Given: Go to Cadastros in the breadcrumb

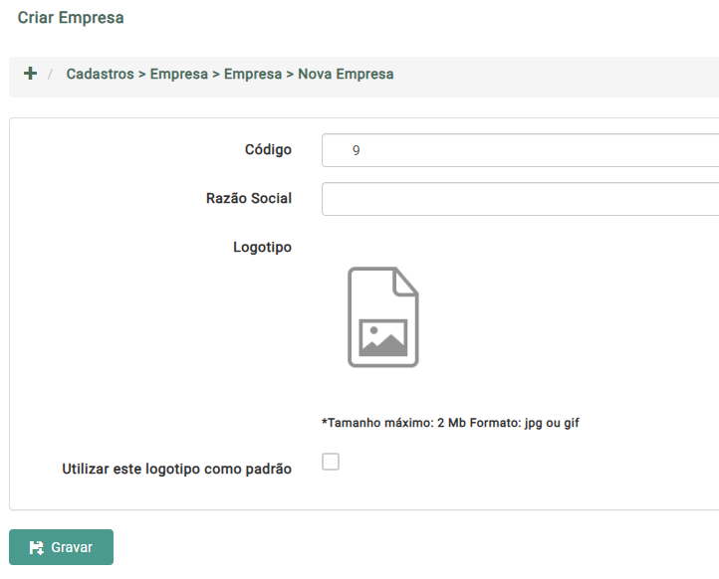Looking at the screenshot, I should point(100,75).
